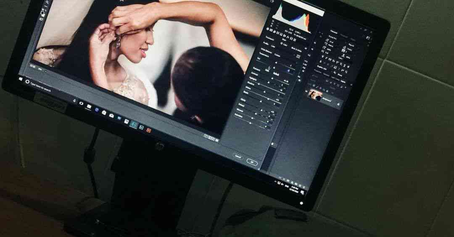Open the Action Center notification icon
Screen dimensions: 454x237
pyautogui.click(x=302, y=193)
